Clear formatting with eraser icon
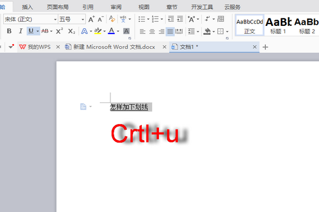Image resolution: width=319 pixels, height=212 pixels. pyautogui.click(x=112, y=19)
